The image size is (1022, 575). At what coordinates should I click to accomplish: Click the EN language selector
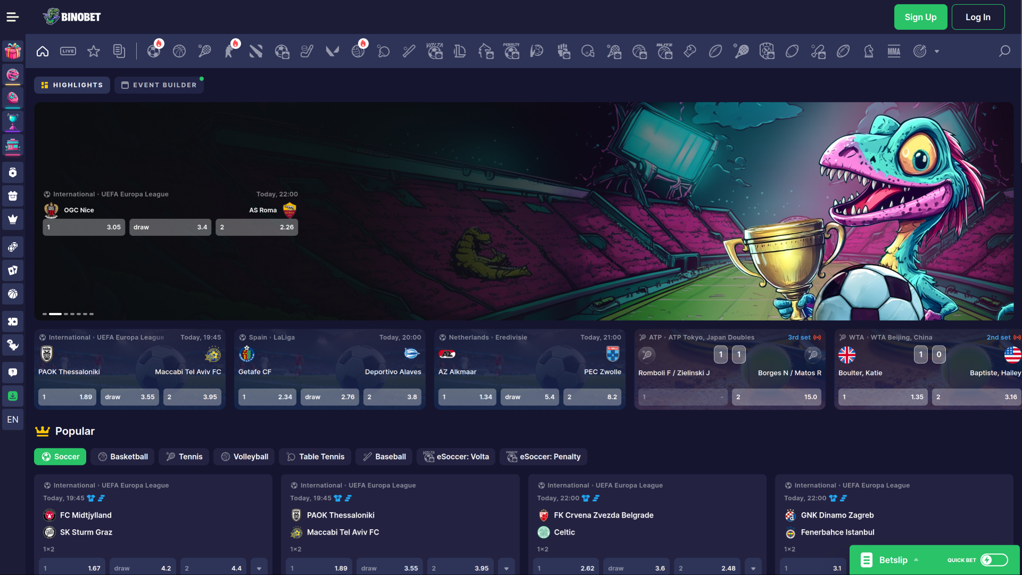(x=13, y=420)
